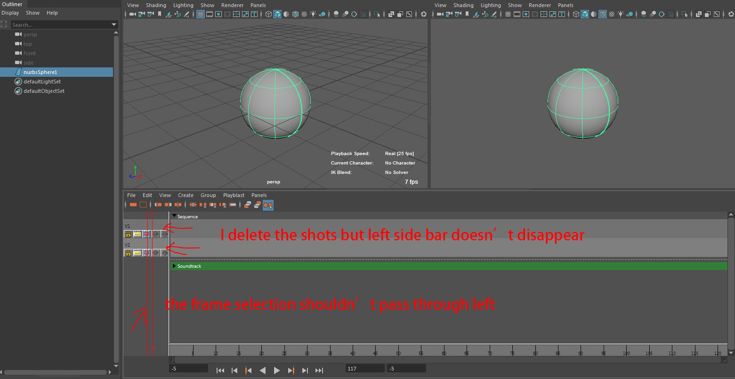Collapse the Sequence section triangle
This screenshot has height=379, width=735.
point(174,216)
